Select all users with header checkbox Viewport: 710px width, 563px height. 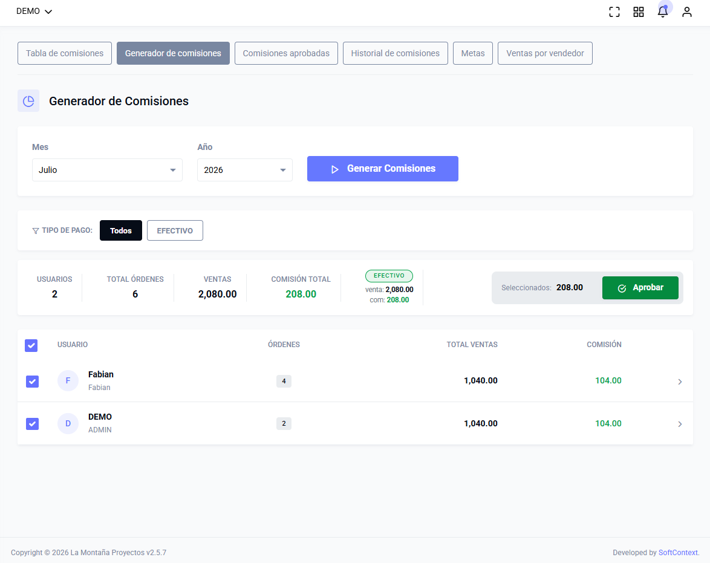pos(31,345)
